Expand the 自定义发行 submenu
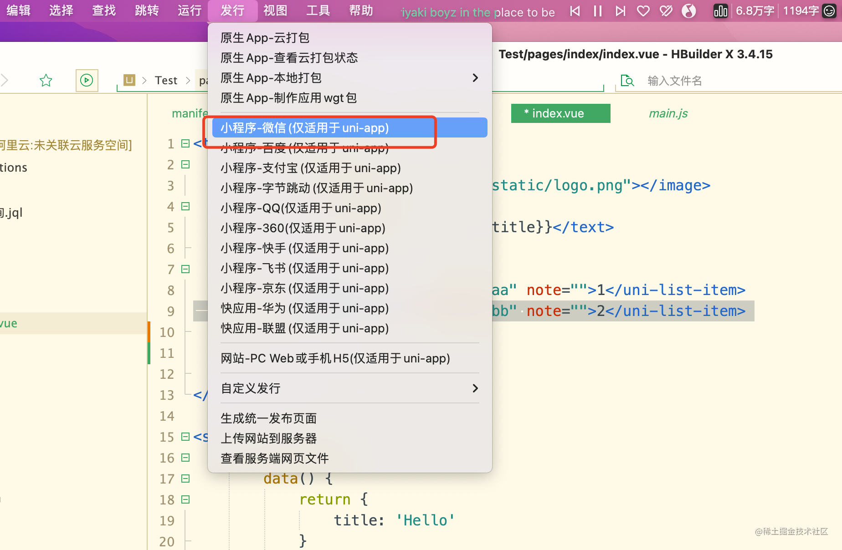 [x=349, y=388]
